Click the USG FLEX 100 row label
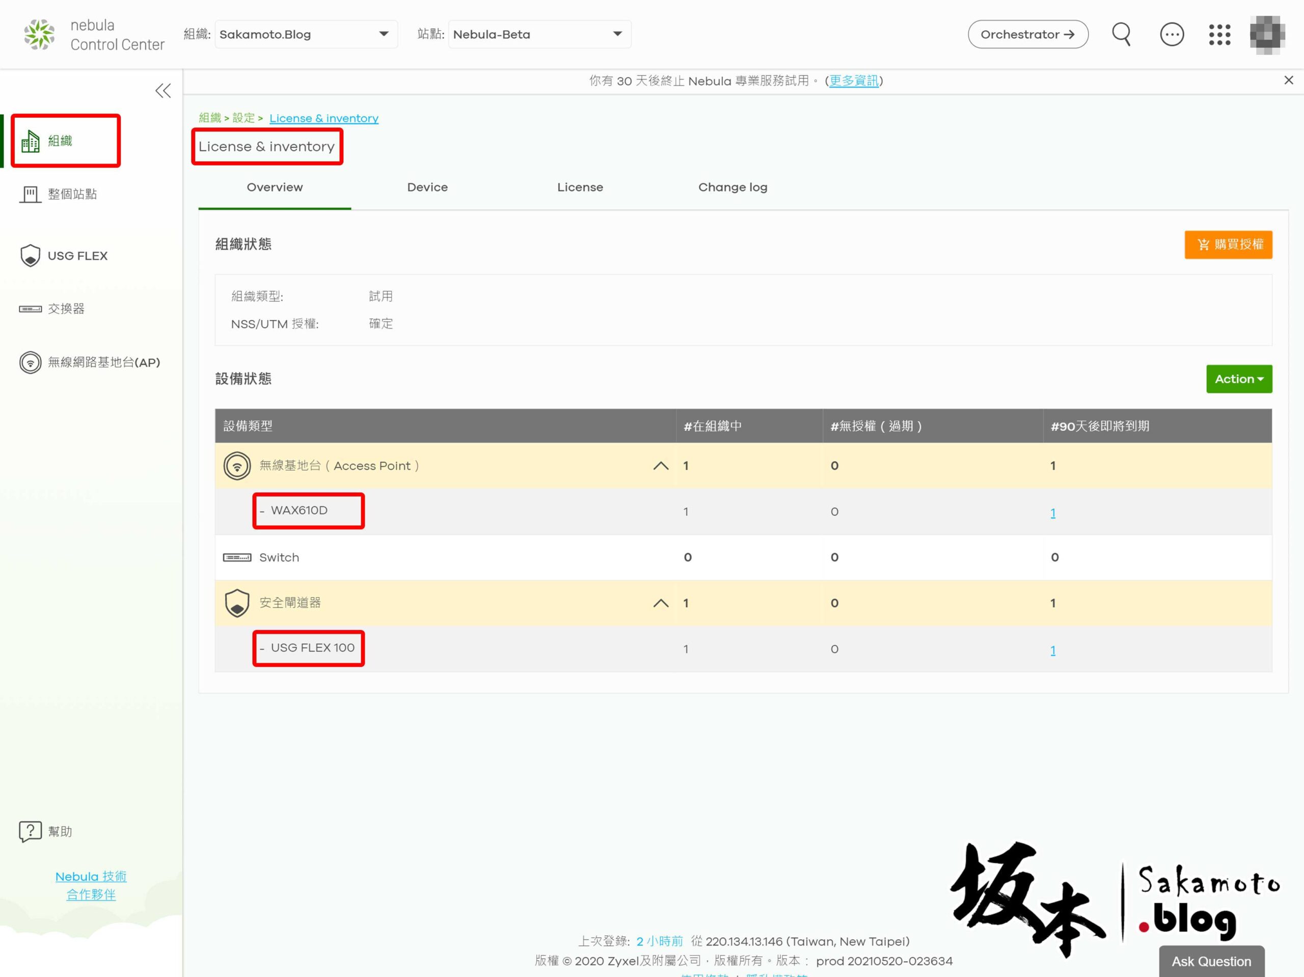The height and width of the screenshot is (977, 1304). point(312,647)
